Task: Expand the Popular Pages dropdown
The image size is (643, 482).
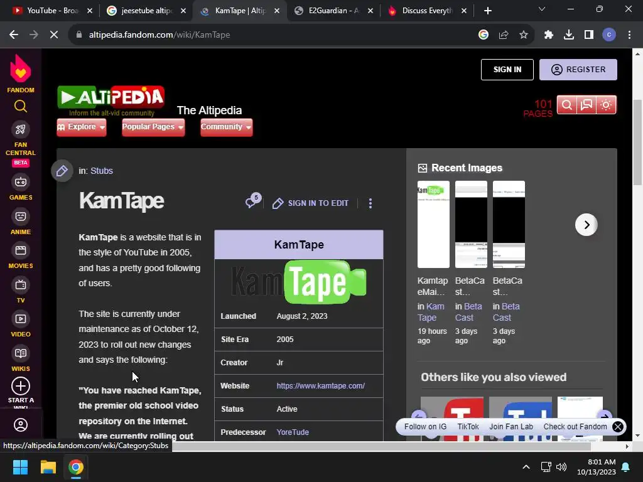Action: click(153, 127)
